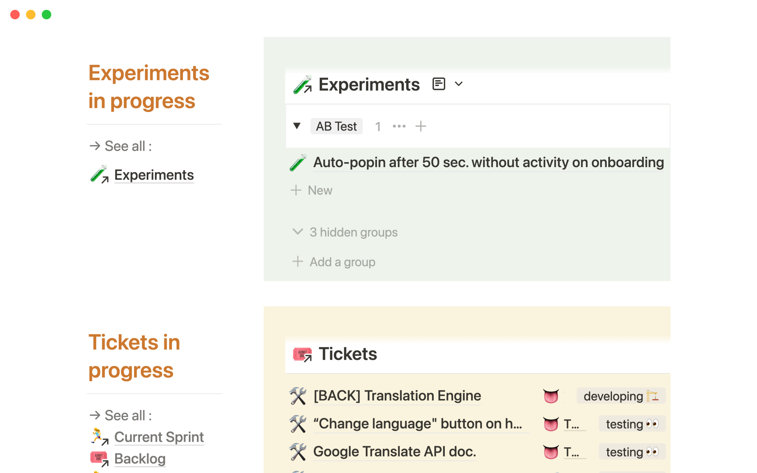
Task: Open Auto-popin after 50 sec experiment
Action: coord(488,162)
